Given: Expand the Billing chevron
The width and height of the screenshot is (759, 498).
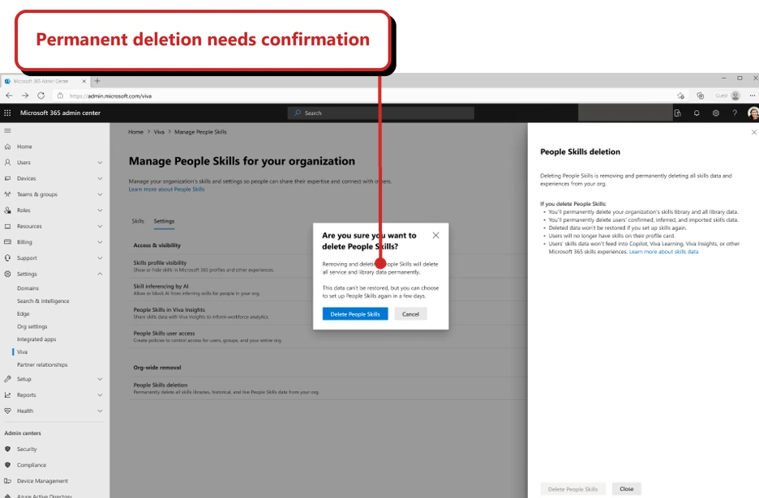Looking at the screenshot, I should 100,242.
